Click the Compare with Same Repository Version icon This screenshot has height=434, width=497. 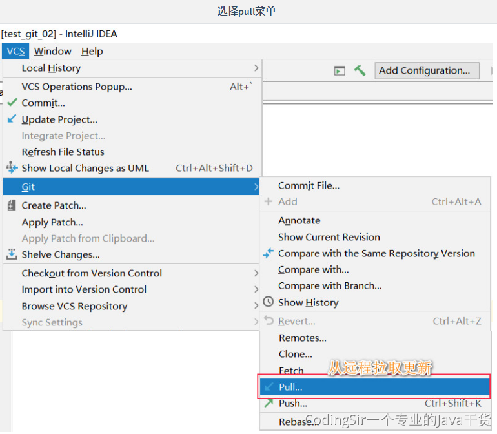point(268,253)
